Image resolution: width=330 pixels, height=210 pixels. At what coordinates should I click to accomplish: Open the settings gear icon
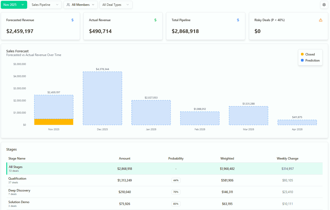coord(324,5)
